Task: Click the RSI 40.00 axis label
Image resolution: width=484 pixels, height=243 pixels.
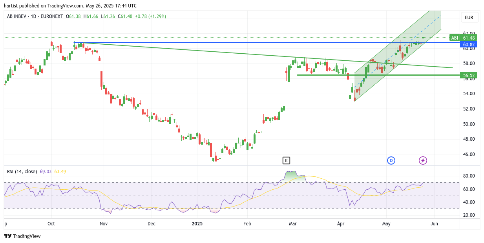Action: pyautogui.click(x=469, y=202)
